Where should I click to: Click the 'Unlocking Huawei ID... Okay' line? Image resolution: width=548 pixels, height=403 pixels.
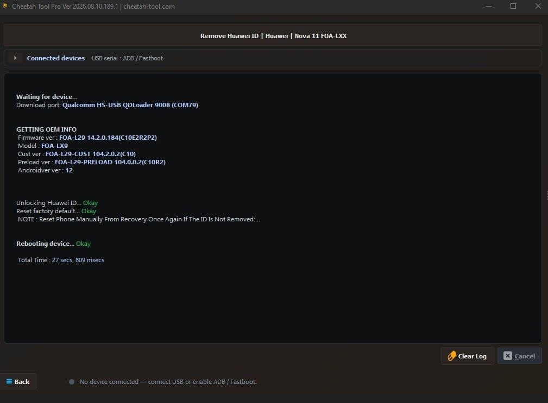tap(57, 203)
